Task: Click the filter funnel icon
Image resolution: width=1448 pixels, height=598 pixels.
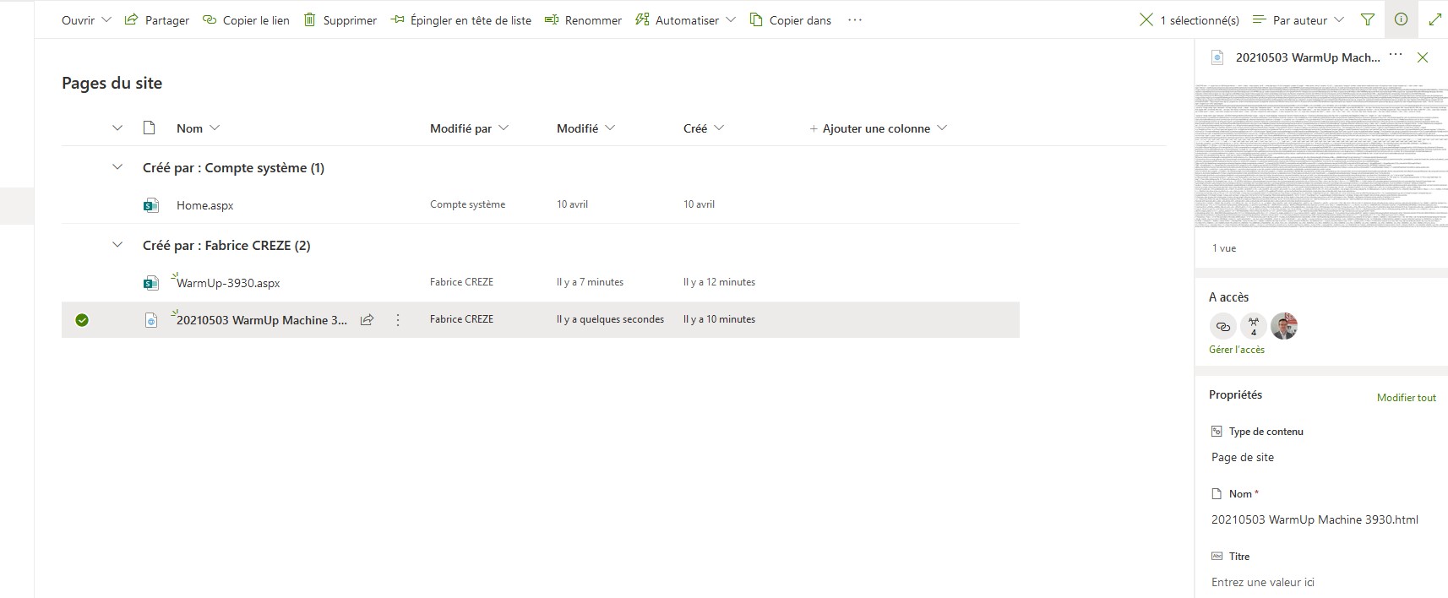Action: point(1368,19)
